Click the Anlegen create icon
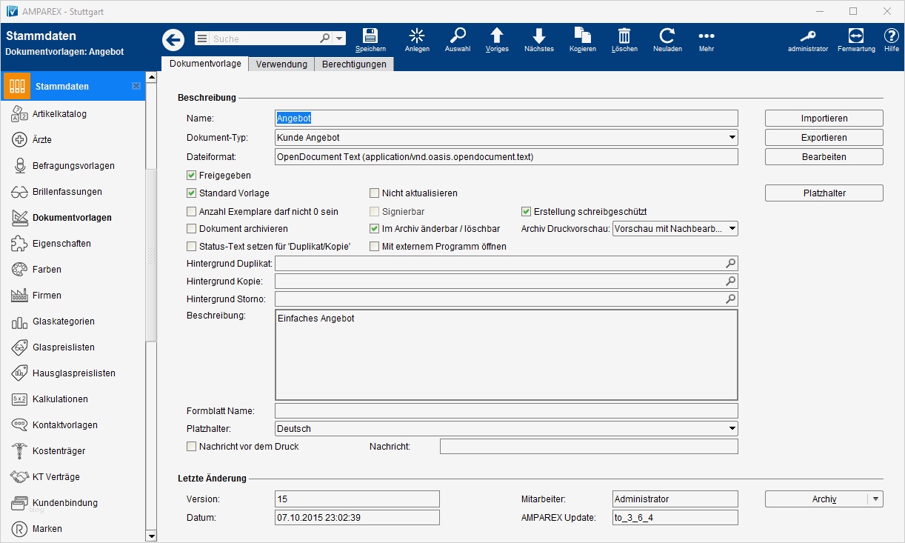The height and width of the screenshot is (543, 905). pyautogui.click(x=417, y=39)
